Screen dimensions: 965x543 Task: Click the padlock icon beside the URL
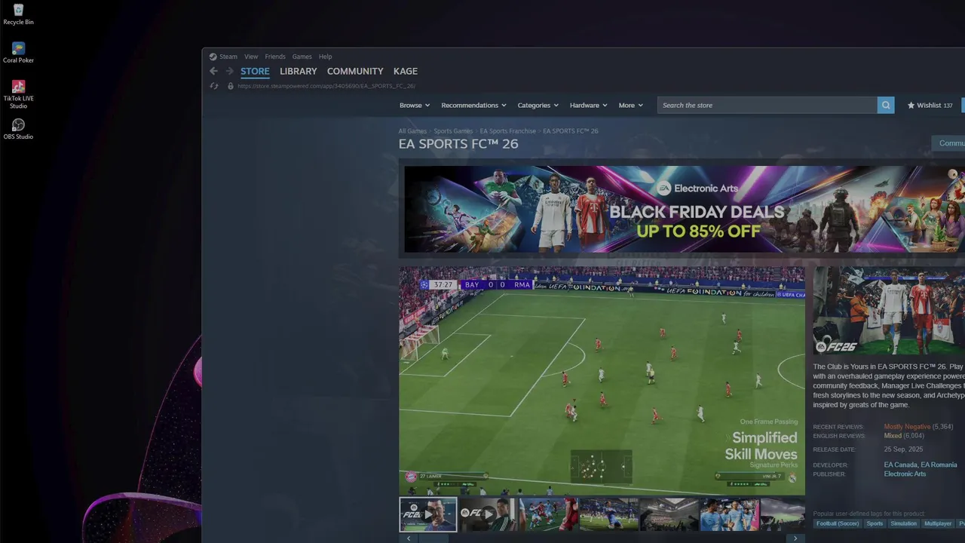click(x=231, y=86)
